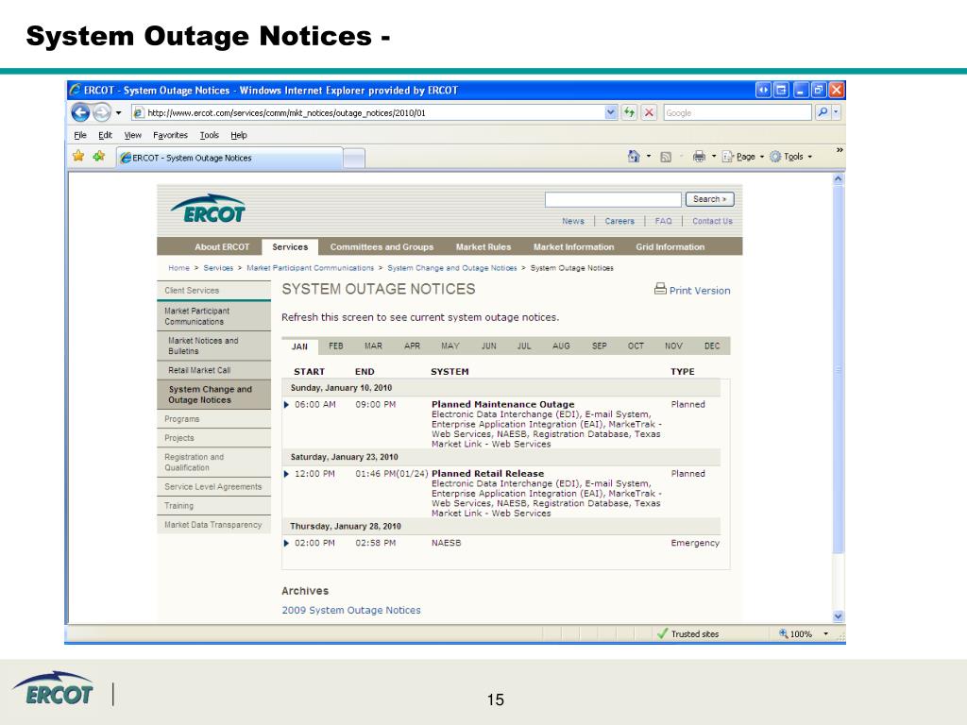967x725 pixels.
Task: Switch to the FEB month tab
Action: pos(336,346)
